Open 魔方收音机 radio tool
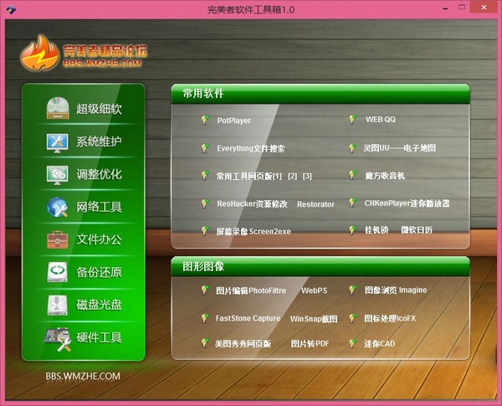 [x=384, y=176]
